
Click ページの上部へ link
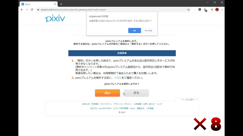(x=189, y=100)
